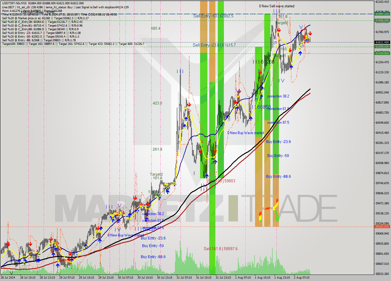This screenshot has width=391, height=281.
Task: Click the 59338.235 price axis value
Action: click(x=382, y=213)
